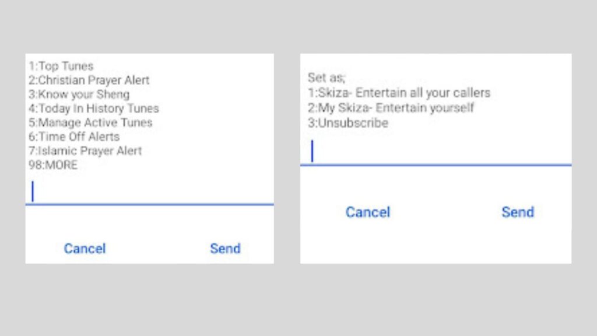Focus the reply input under 98:MORE
This screenshot has width=597, height=336.
pos(150,191)
